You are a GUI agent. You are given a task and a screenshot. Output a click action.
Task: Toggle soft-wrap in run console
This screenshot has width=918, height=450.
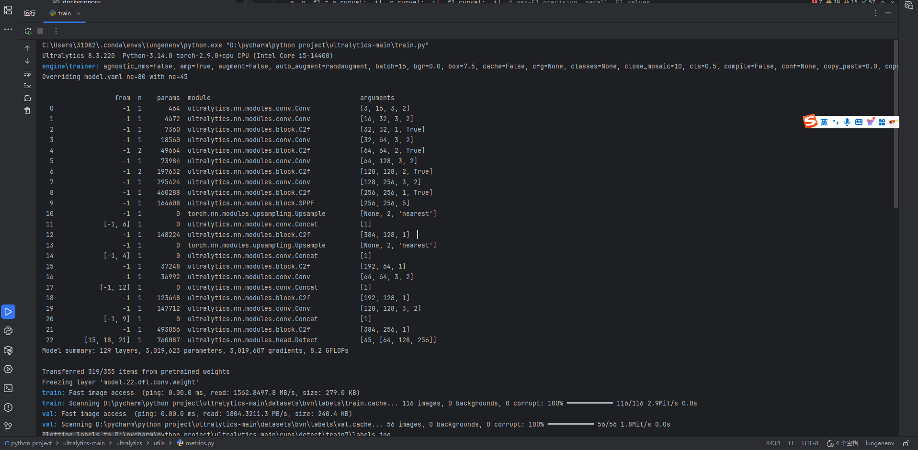click(27, 73)
